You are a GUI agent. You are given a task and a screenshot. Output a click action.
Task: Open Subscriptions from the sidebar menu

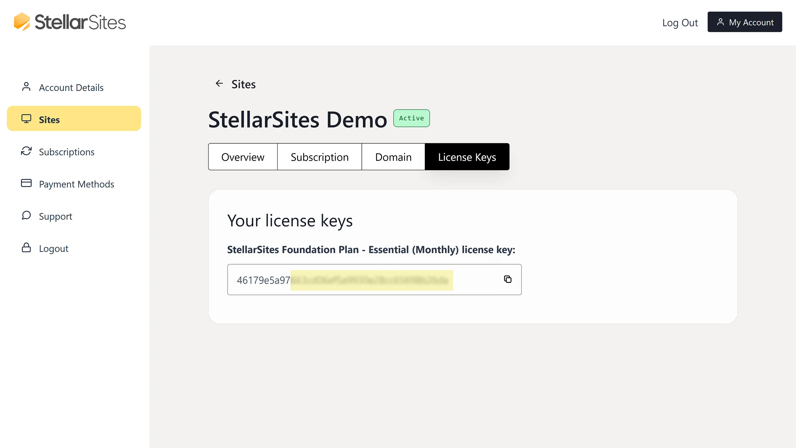tap(66, 152)
